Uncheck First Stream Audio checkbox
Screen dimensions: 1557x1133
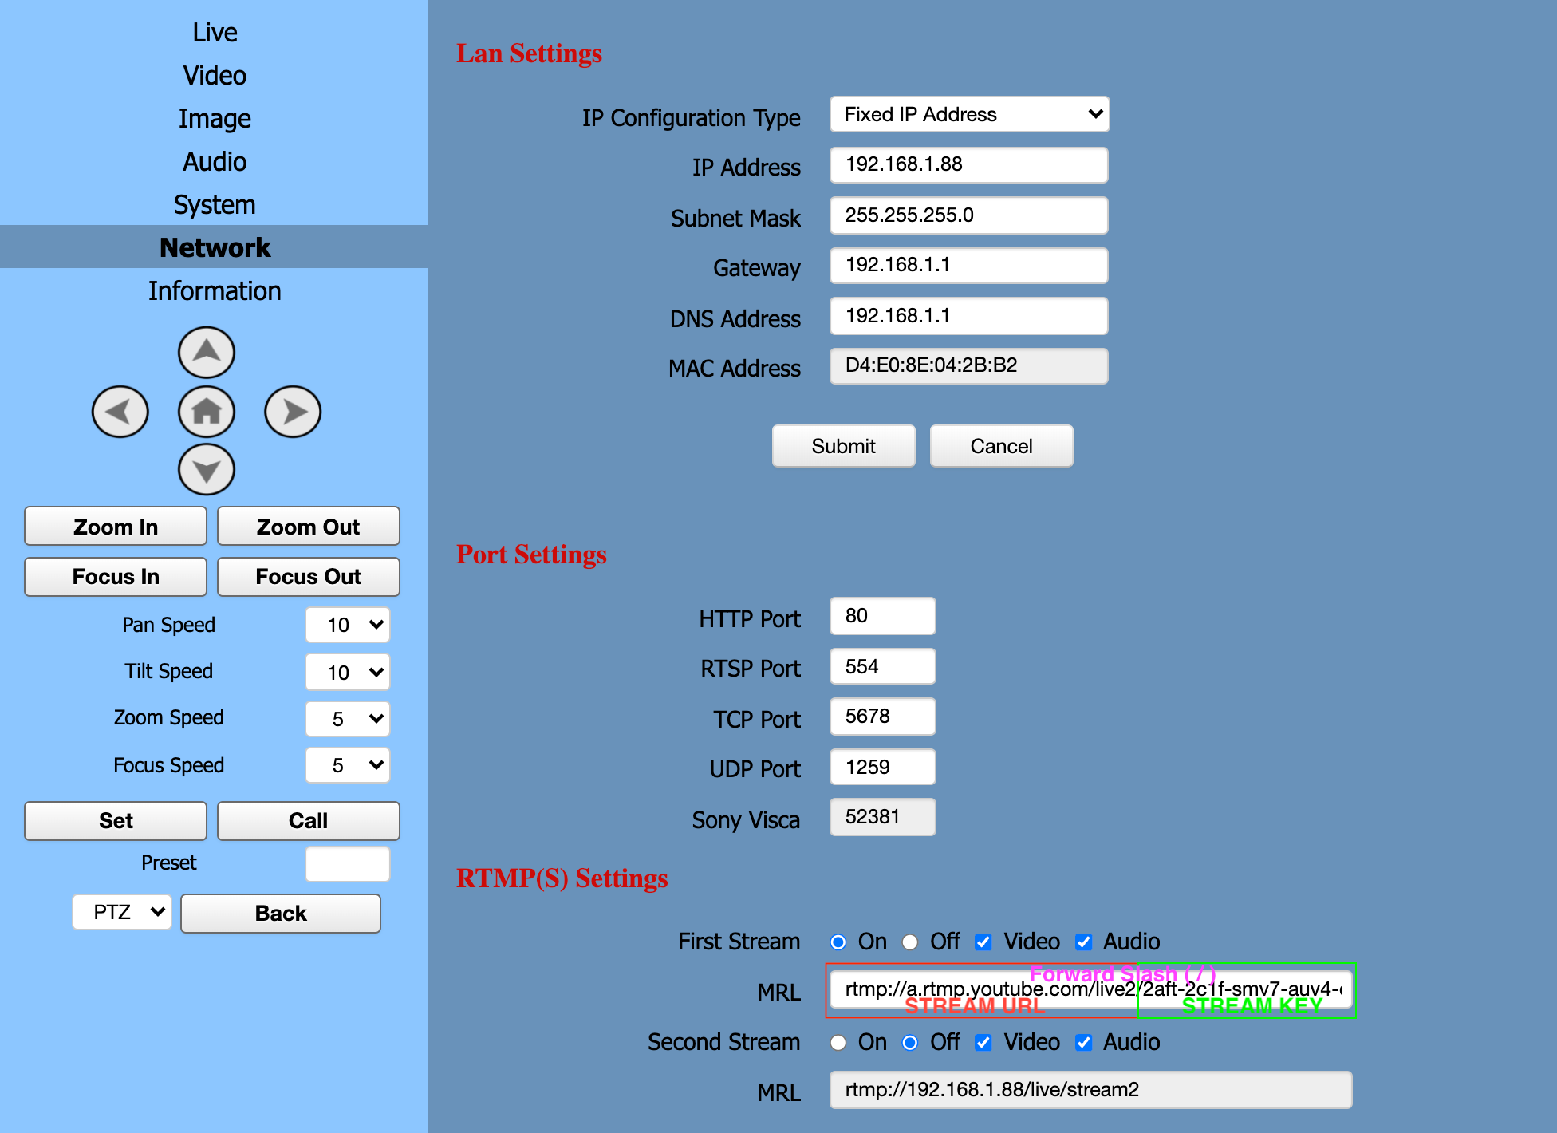click(x=1083, y=942)
